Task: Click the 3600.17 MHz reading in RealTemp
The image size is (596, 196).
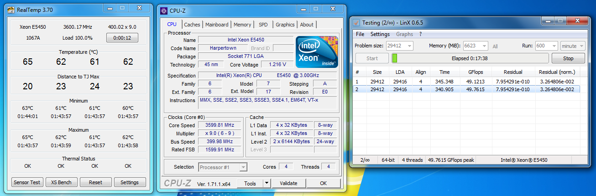Action: [77, 26]
